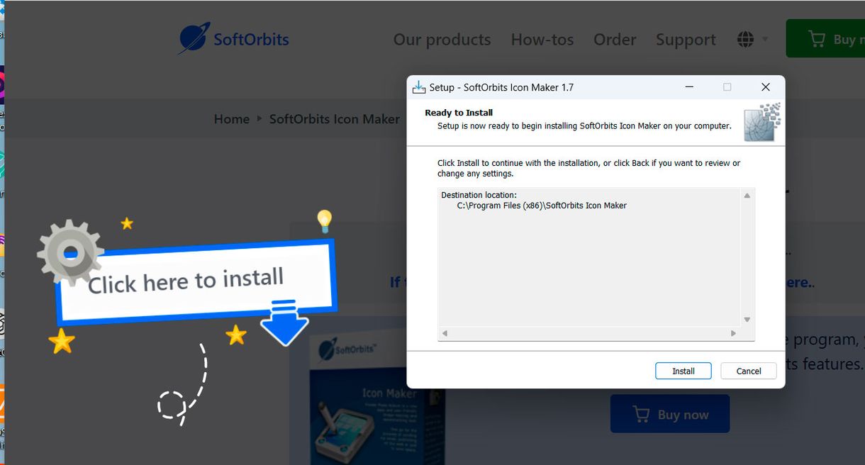Close the Setup dialog window
865x465 pixels.
click(x=765, y=87)
